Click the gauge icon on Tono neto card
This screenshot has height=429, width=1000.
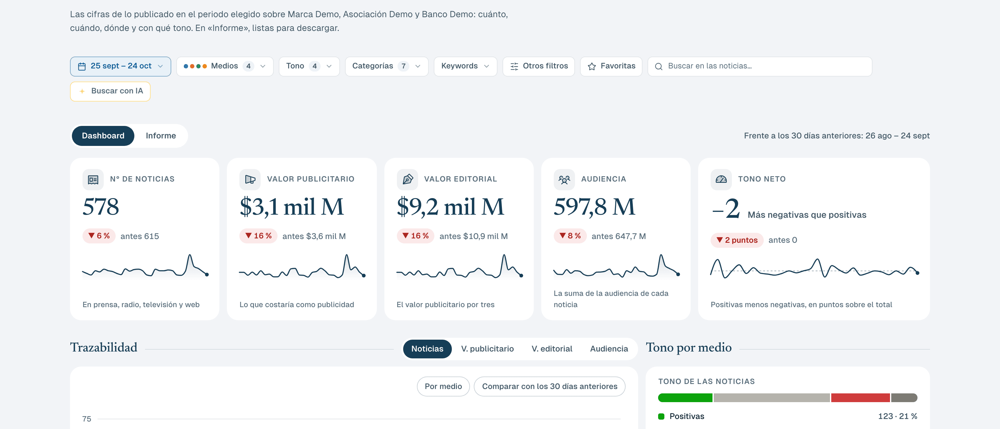[x=721, y=179]
